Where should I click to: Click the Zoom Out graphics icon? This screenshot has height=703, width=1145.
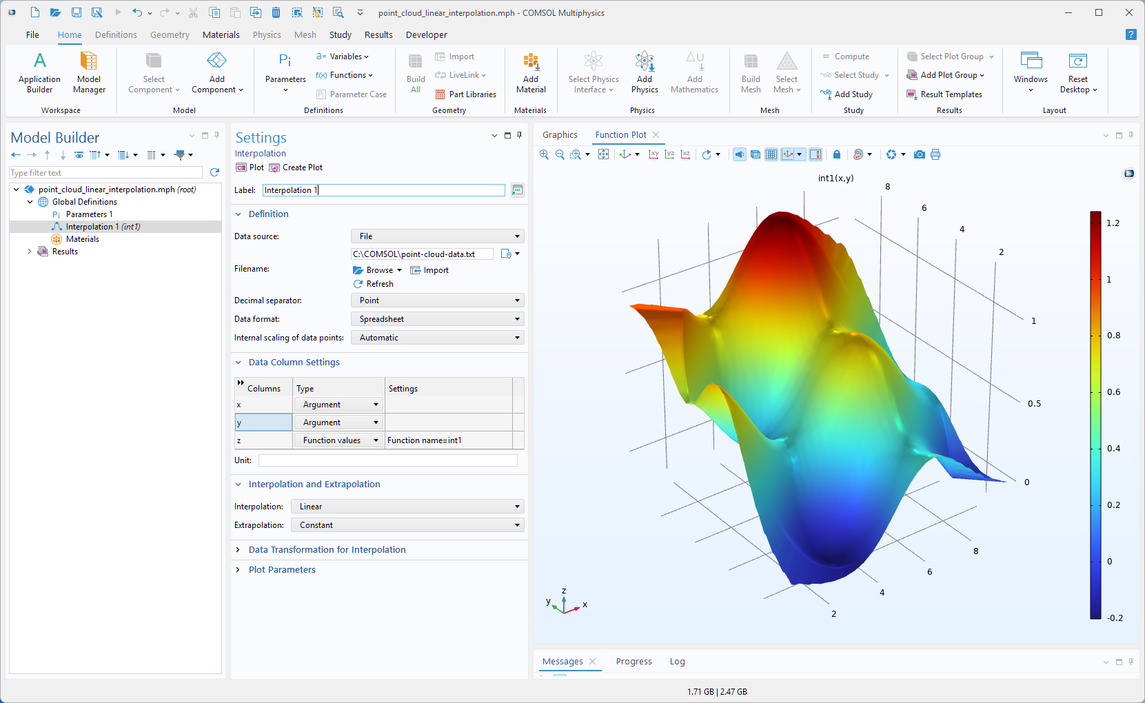[560, 154]
